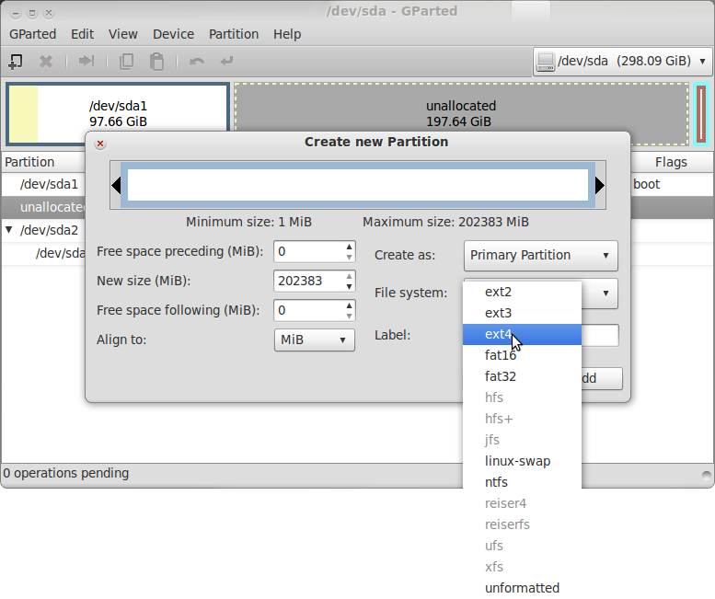Screen dimensions: 715x599
Task: Increase the New size value
Action: click(350, 276)
